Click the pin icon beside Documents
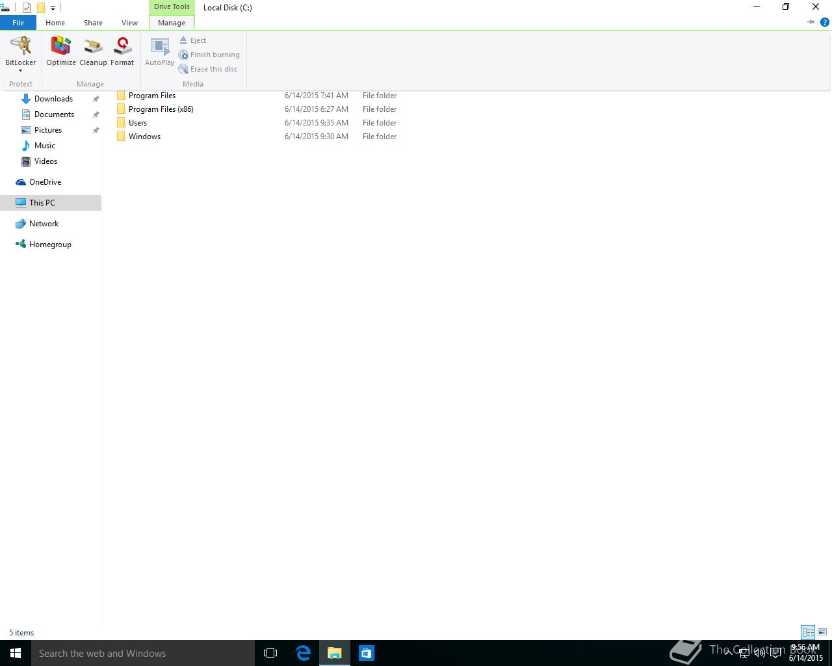 point(96,114)
